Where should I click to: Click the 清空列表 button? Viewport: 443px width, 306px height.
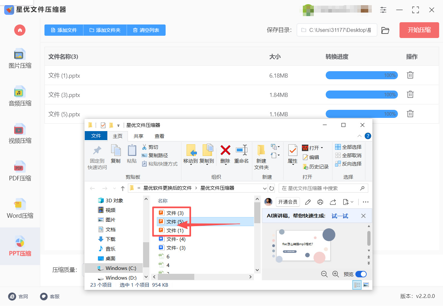tap(146, 30)
